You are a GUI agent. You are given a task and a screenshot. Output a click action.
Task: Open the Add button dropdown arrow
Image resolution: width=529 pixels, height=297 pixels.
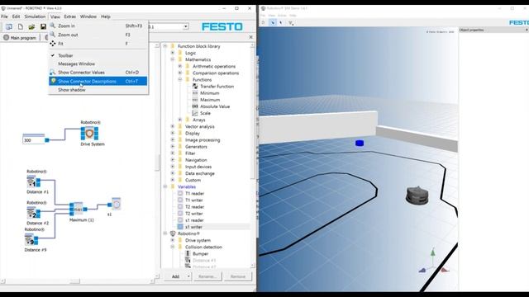tap(188, 276)
